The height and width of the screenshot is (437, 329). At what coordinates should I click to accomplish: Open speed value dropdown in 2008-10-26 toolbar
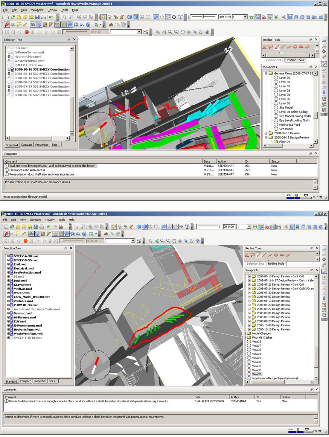pos(249,227)
